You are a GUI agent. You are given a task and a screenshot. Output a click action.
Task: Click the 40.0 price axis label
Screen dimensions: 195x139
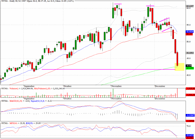click(188, 75)
